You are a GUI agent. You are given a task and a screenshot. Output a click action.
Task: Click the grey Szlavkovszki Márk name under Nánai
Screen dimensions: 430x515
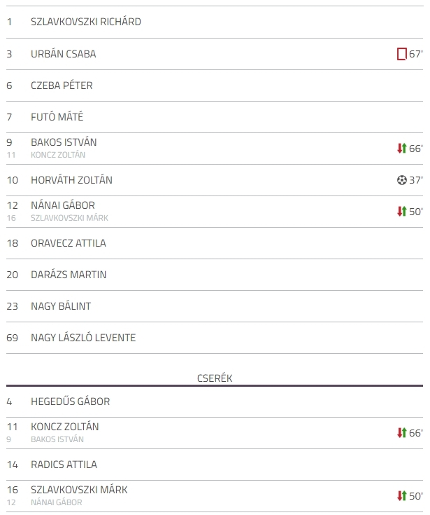click(x=69, y=218)
